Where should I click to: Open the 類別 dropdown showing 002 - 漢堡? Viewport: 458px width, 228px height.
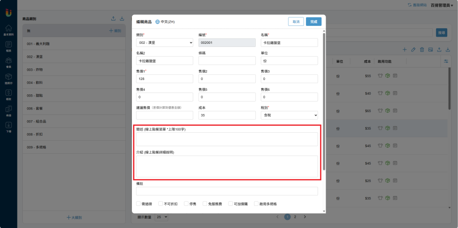[165, 42]
